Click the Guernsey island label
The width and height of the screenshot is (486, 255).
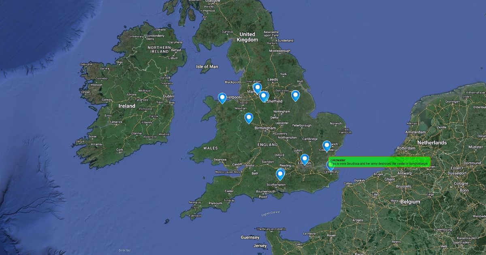coord(250,238)
